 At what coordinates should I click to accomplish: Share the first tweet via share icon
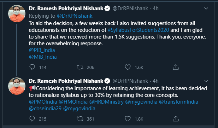[176, 67]
